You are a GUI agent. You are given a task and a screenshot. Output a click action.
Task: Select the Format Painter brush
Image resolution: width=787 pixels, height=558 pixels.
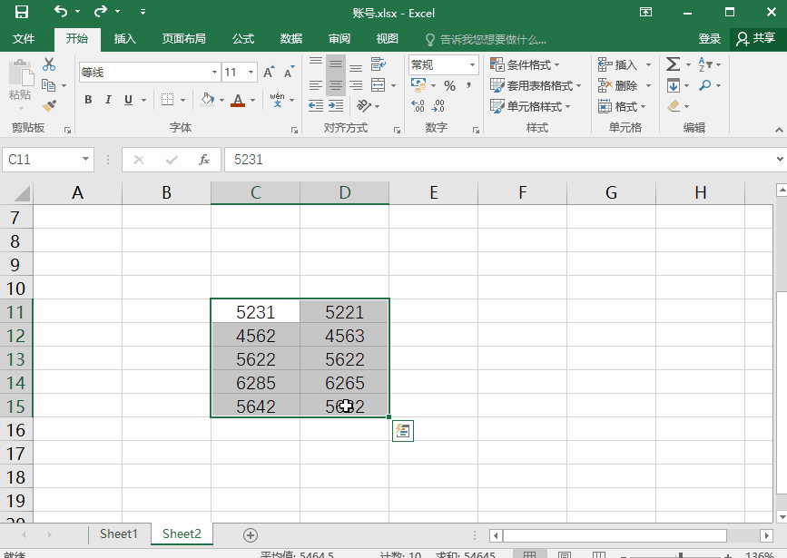point(49,105)
